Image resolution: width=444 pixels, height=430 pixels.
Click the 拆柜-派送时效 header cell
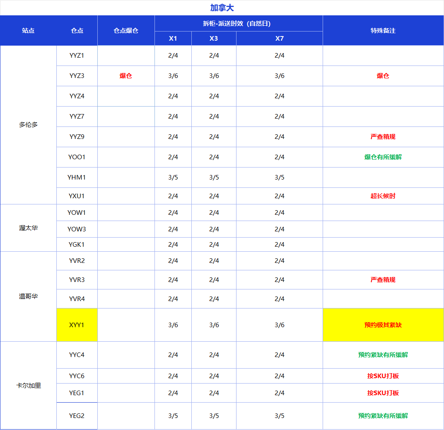click(239, 24)
